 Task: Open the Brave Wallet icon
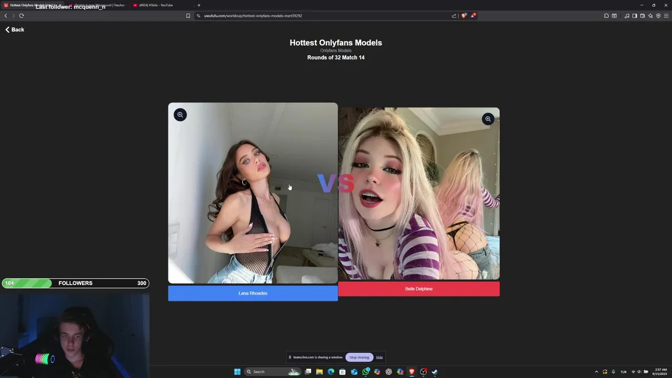pyautogui.click(x=643, y=16)
